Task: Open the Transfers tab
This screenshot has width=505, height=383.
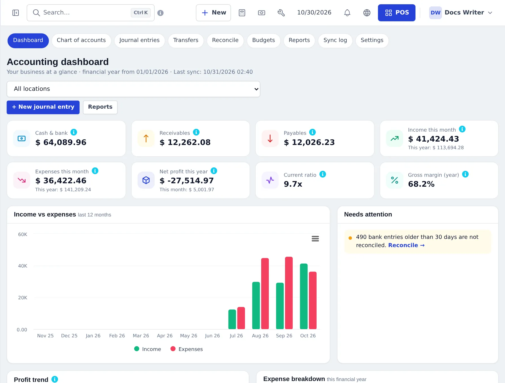Action: (x=186, y=40)
